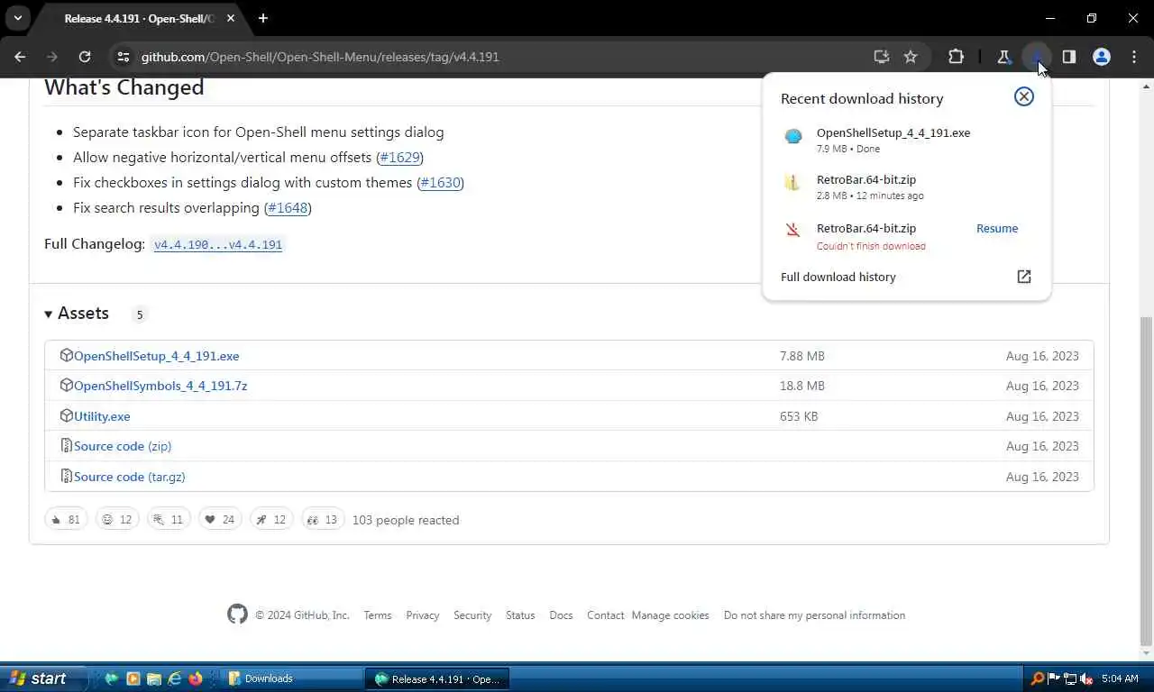
Task: View site information in address bar
Action: tap(124, 57)
